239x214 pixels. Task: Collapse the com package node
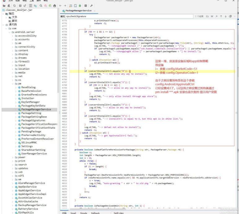(x=6, y=28)
